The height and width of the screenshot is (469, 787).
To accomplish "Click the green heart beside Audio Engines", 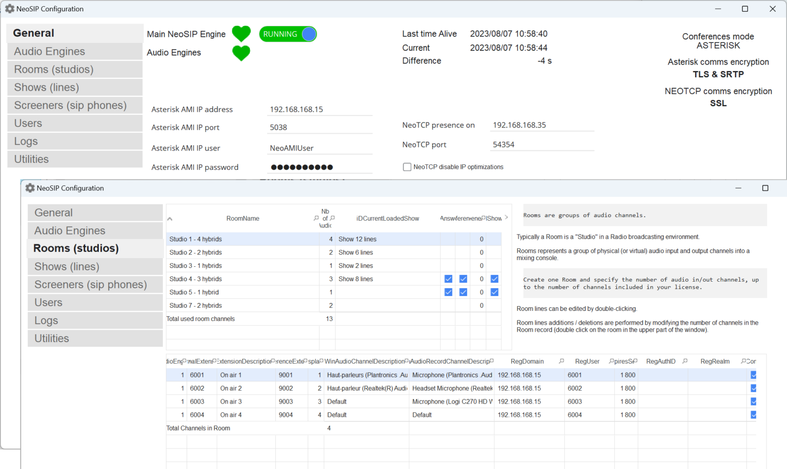I will coord(241,53).
